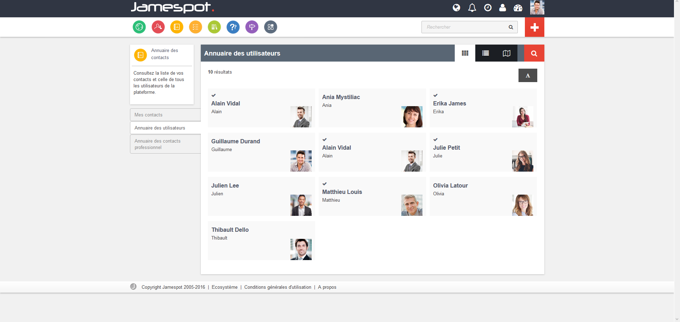This screenshot has width=680, height=322.
Task: Click the checkmark on Matthieu Louis card
Action: tap(324, 184)
